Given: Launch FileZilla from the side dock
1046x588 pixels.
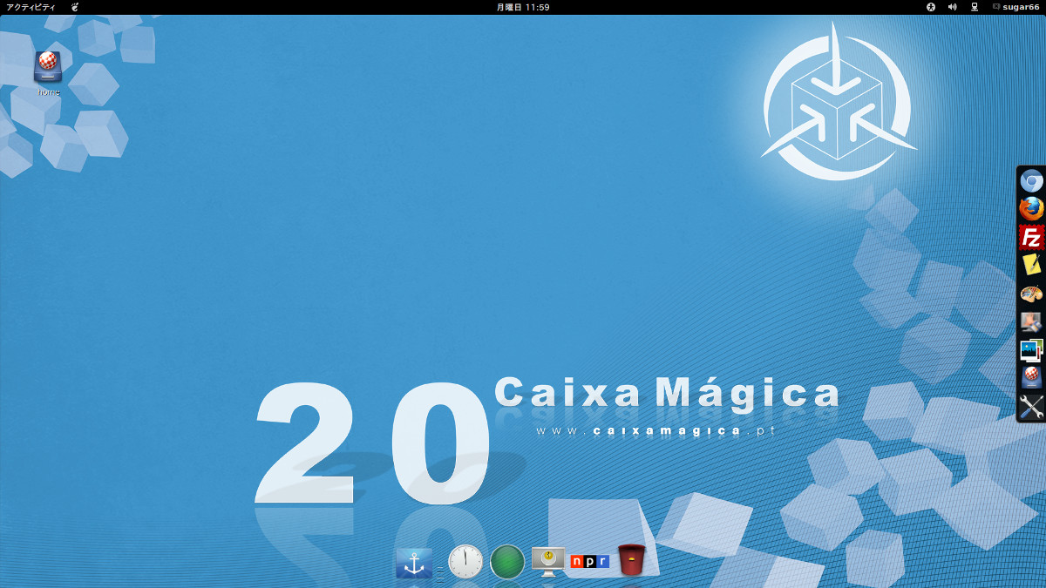Looking at the screenshot, I should [1031, 237].
